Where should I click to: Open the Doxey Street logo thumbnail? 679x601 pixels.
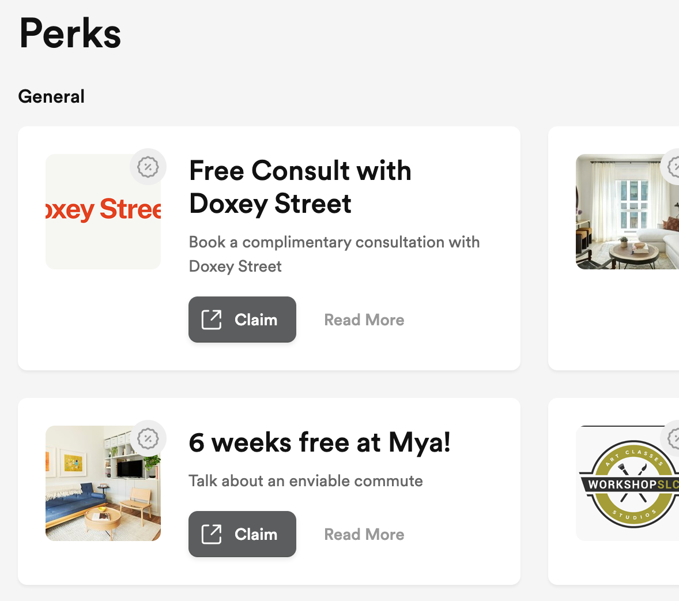[103, 212]
